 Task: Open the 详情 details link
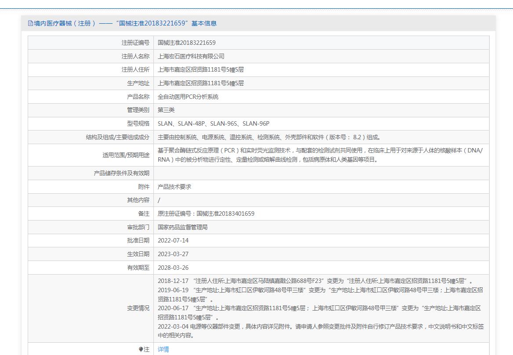tap(163, 349)
